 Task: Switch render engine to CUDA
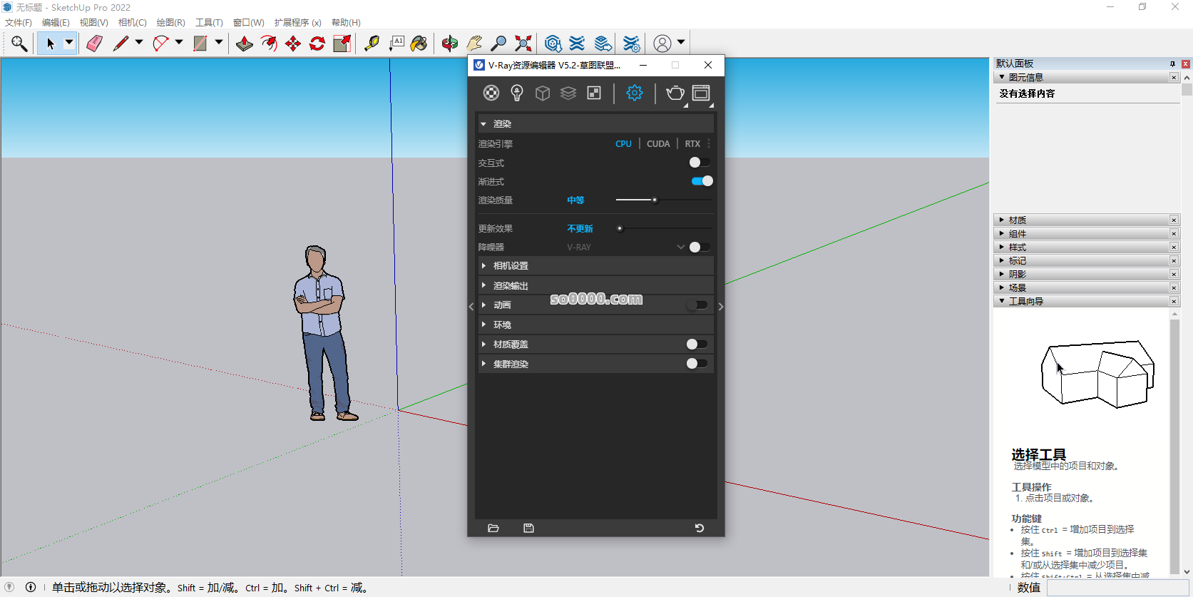pyautogui.click(x=657, y=144)
